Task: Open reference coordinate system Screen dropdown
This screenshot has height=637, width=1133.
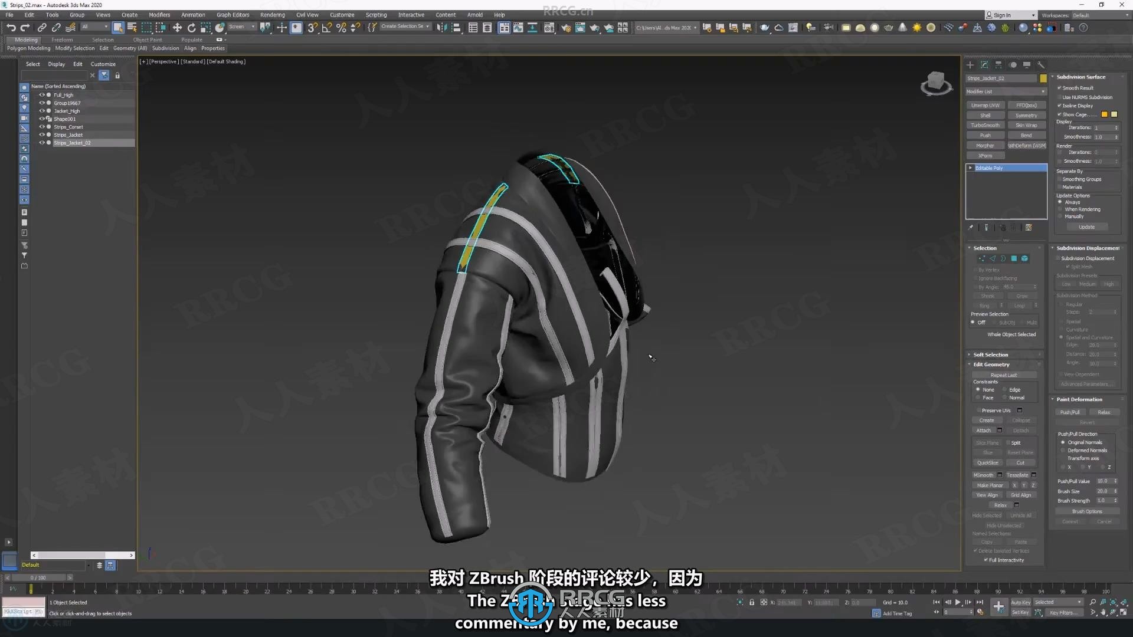Action: point(241,27)
